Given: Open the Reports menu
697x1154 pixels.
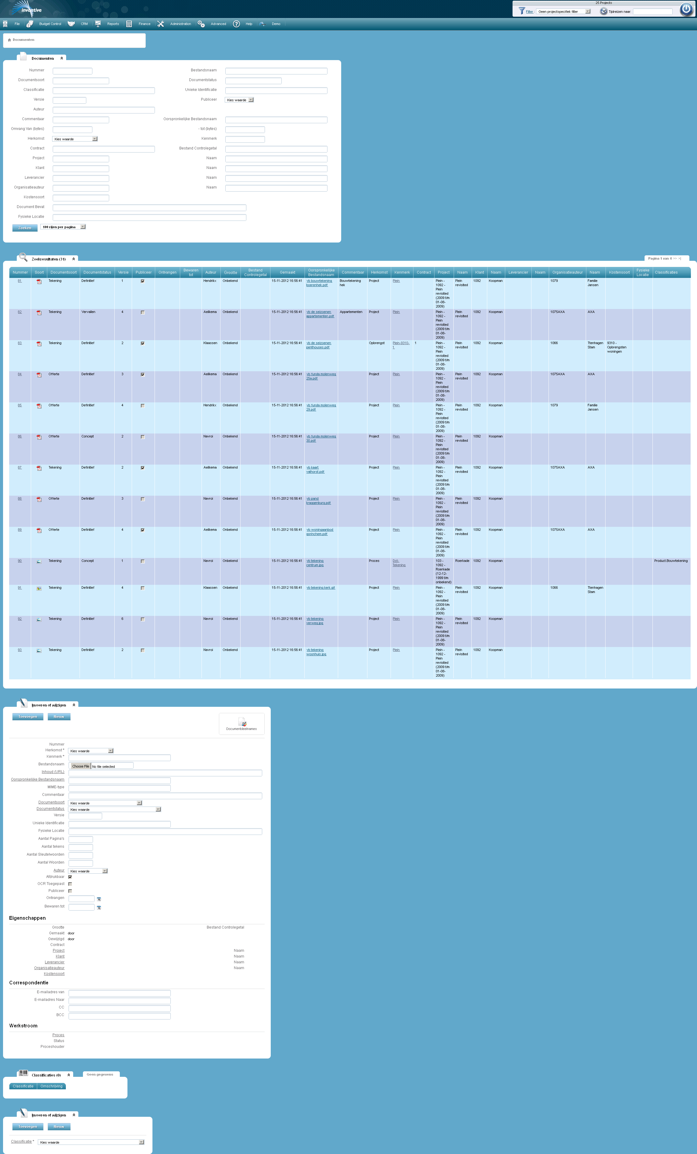Looking at the screenshot, I should click(113, 24).
